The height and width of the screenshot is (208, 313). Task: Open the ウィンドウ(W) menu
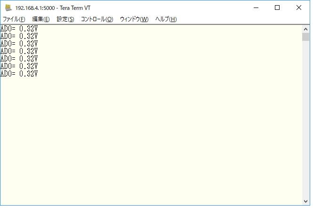tap(134, 19)
